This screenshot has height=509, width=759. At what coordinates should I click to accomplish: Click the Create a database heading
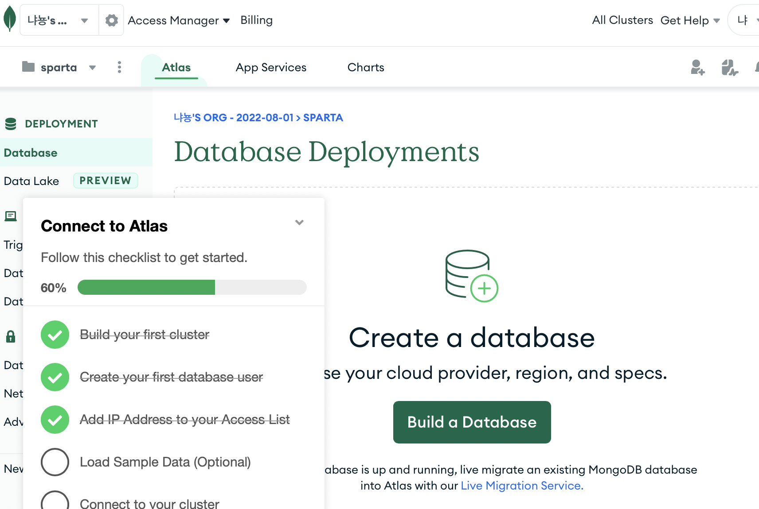click(472, 338)
